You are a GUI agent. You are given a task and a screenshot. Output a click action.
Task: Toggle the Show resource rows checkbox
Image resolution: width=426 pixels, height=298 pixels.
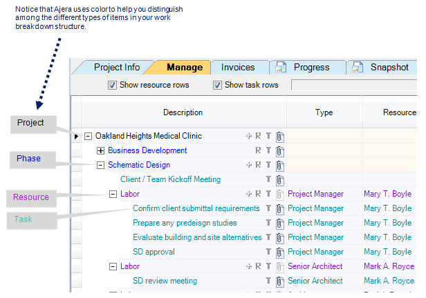click(112, 85)
